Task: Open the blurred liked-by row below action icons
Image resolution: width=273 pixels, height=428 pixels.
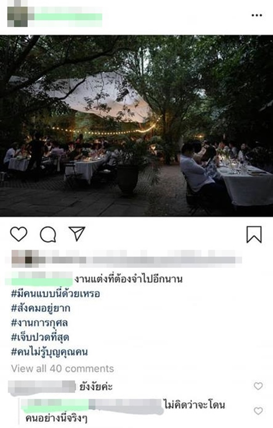Action: [x=126, y=258]
